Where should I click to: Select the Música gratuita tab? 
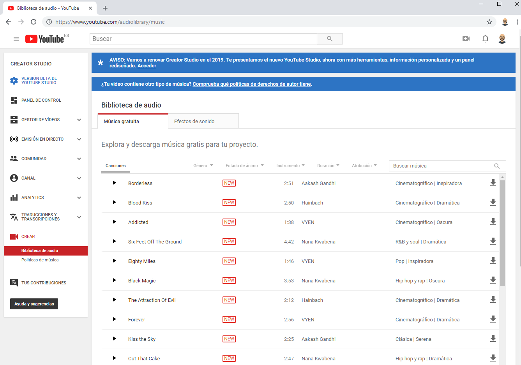pyautogui.click(x=133, y=121)
